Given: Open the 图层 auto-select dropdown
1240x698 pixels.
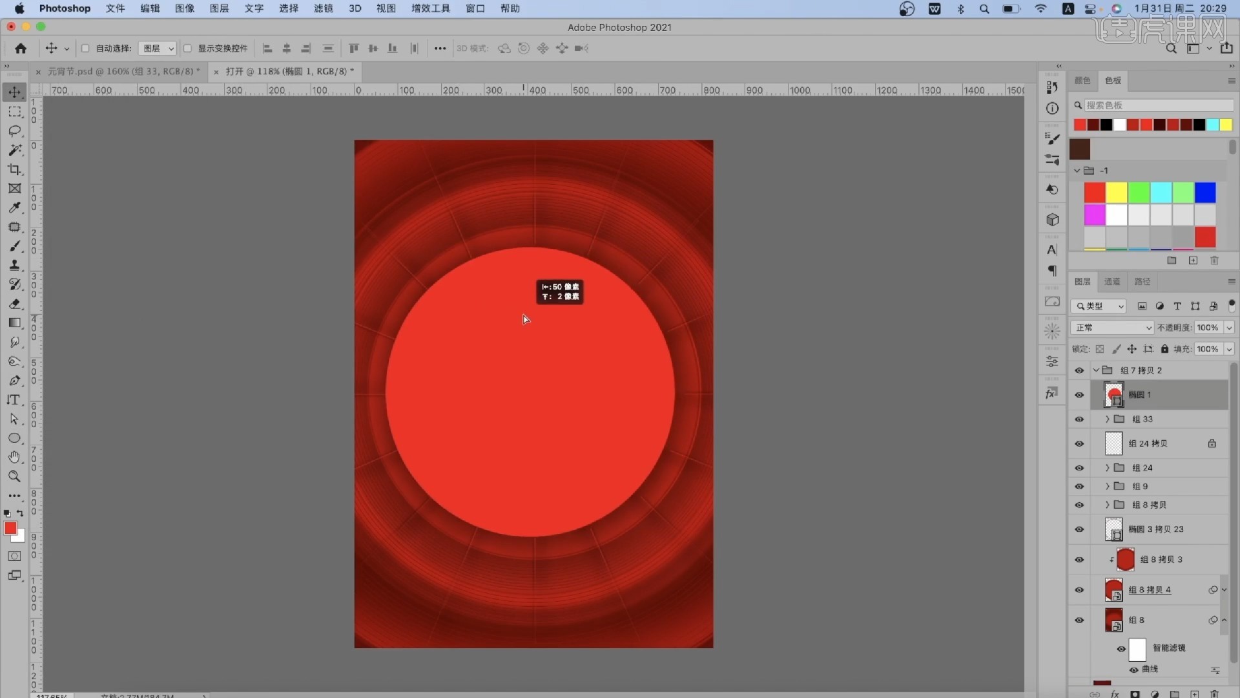Looking at the screenshot, I should [x=157, y=48].
